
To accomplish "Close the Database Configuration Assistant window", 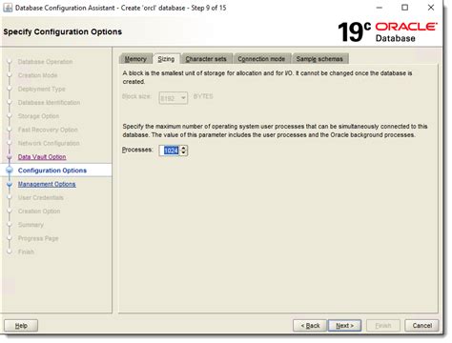I will tap(431, 8).
